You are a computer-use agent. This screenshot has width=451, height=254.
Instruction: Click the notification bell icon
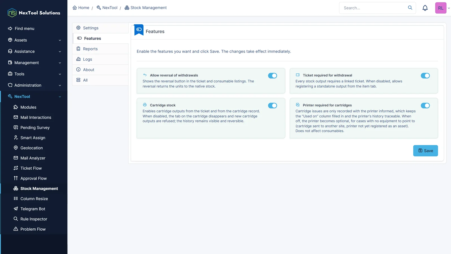[425, 8]
